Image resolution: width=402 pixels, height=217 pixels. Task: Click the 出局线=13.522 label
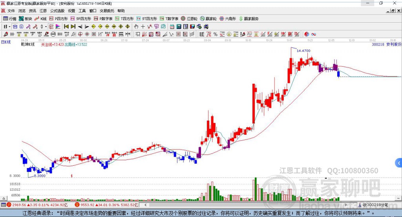pyautogui.click(x=76, y=44)
